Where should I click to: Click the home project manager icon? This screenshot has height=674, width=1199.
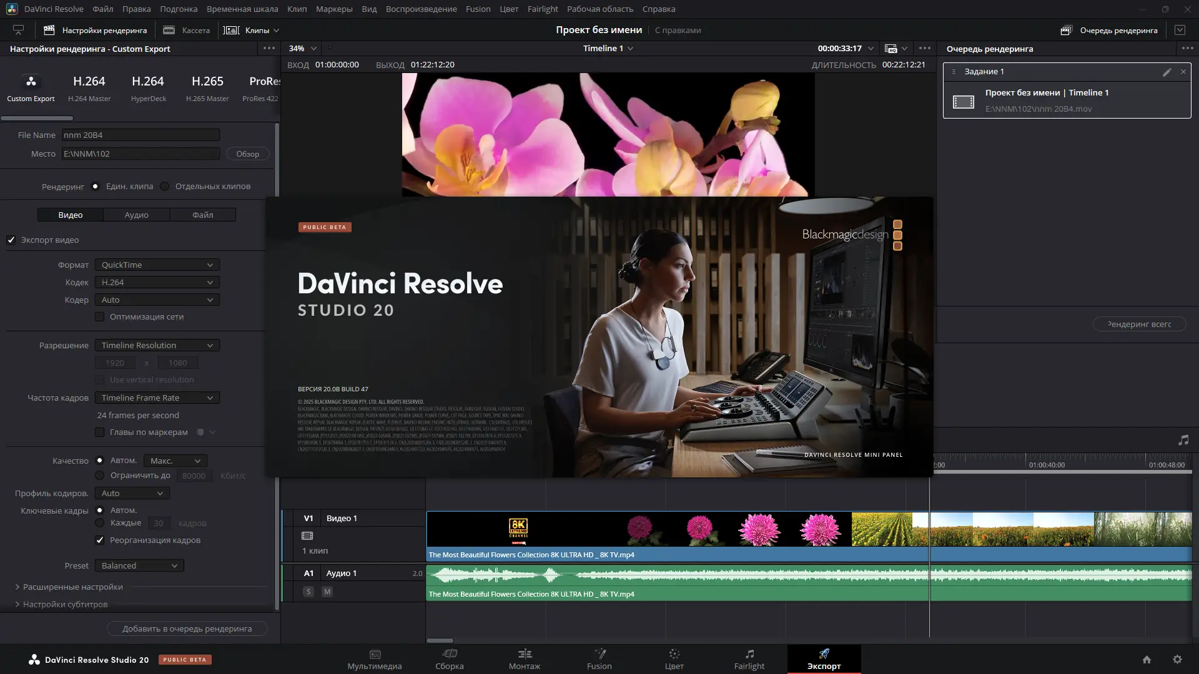click(x=1147, y=660)
